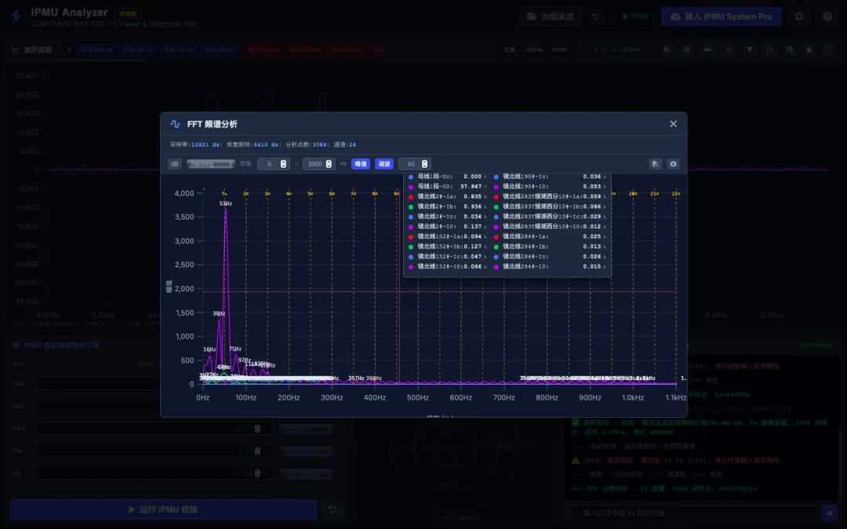Screen dimensions: 847x529
Task: Click the range maximum field showing 2000
Action: pos(318,164)
